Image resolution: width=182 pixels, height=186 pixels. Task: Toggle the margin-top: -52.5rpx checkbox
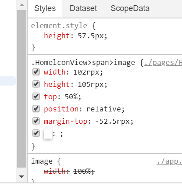coord(36,121)
